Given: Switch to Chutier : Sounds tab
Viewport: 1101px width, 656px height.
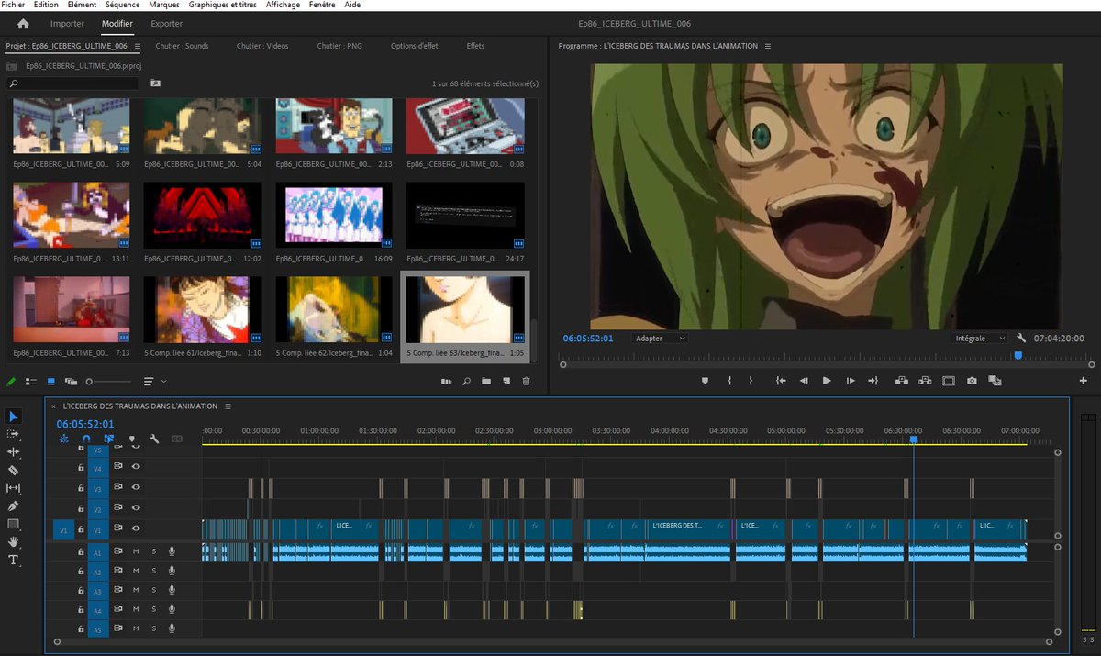Looking at the screenshot, I should click(x=182, y=46).
